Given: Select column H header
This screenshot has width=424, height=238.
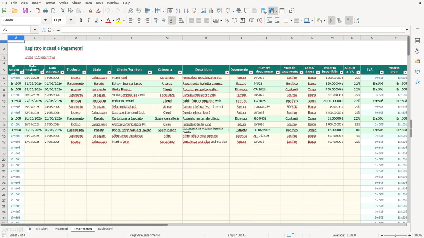Looking at the screenshot, I should click(x=206, y=38).
